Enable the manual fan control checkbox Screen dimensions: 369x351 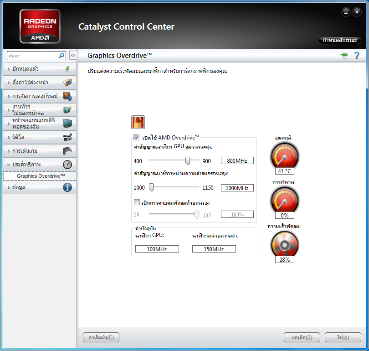(137, 202)
